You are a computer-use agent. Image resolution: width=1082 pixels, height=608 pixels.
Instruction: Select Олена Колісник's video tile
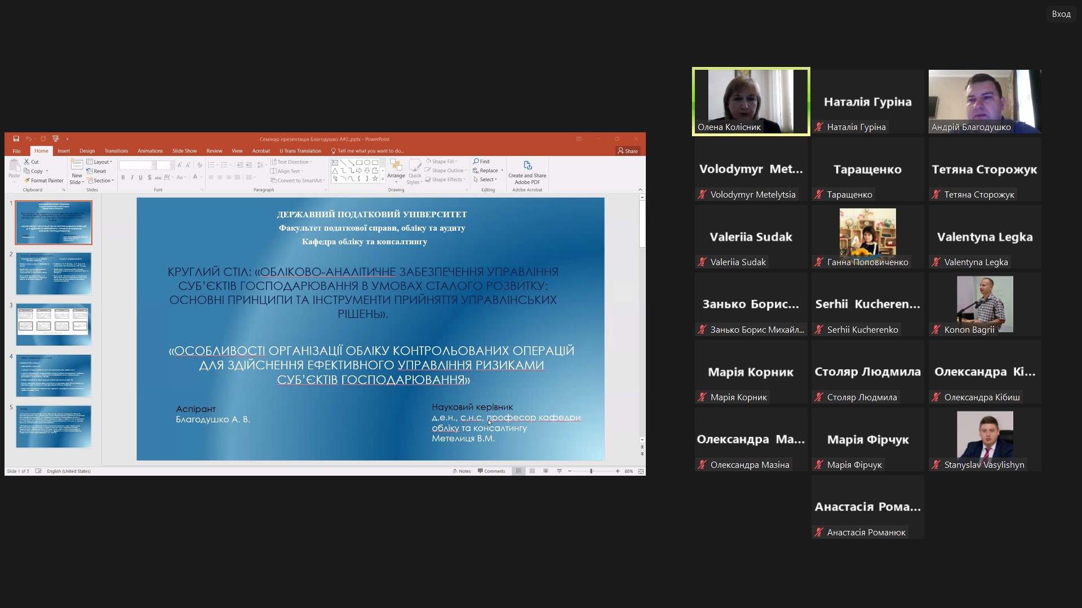[x=751, y=102]
